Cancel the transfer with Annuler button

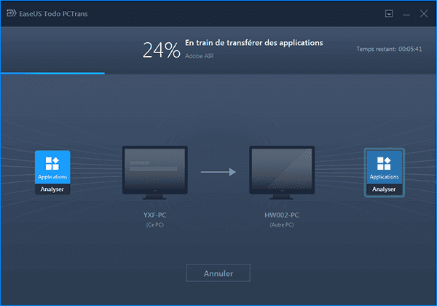tap(219, 273)
